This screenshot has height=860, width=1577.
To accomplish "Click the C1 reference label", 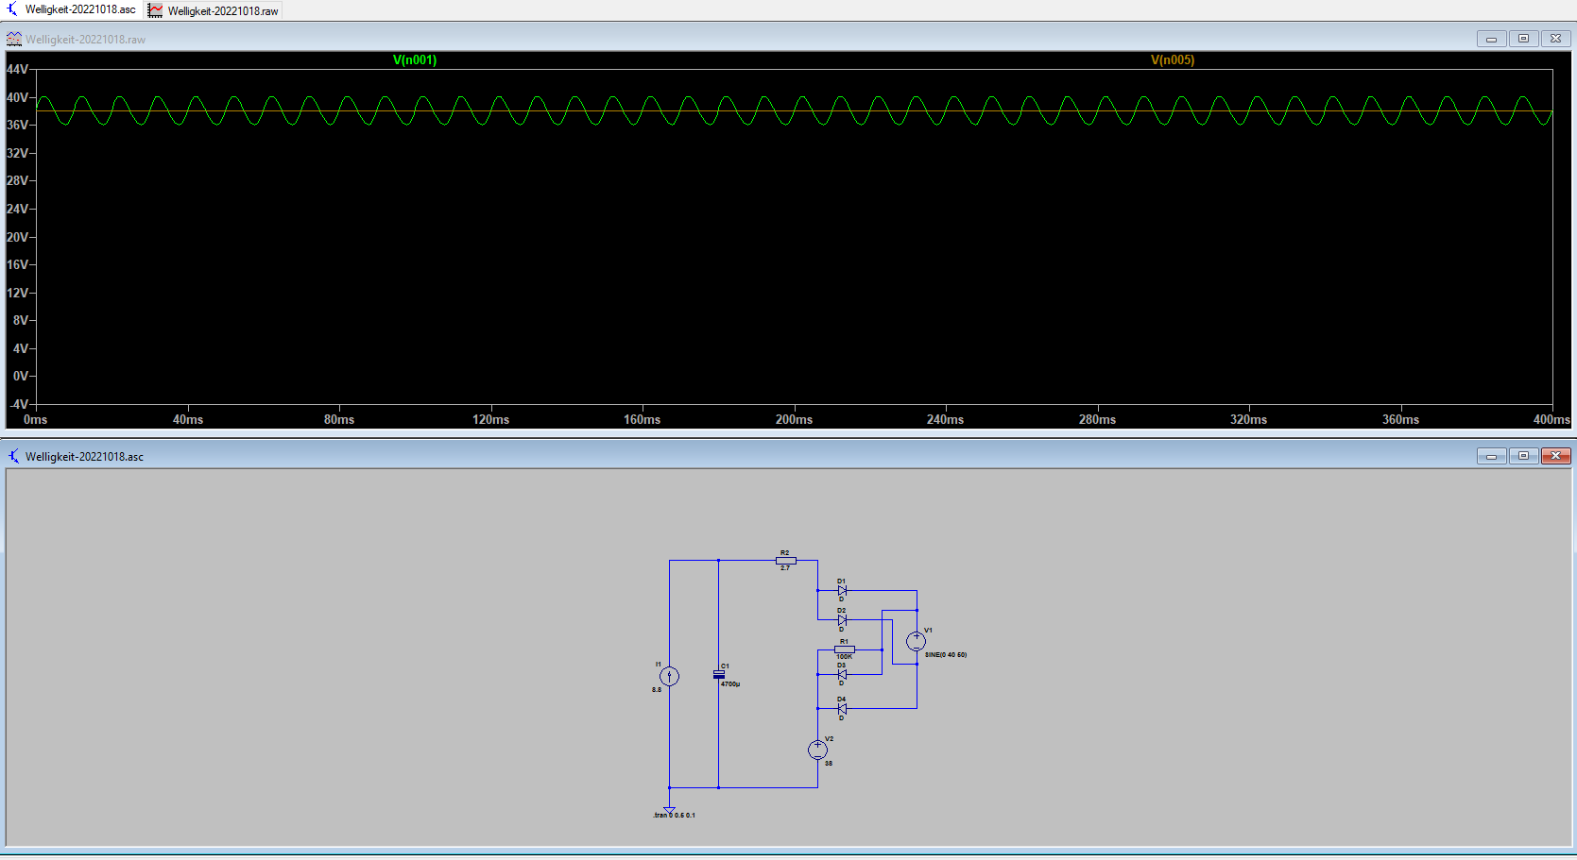I will 726,666.
